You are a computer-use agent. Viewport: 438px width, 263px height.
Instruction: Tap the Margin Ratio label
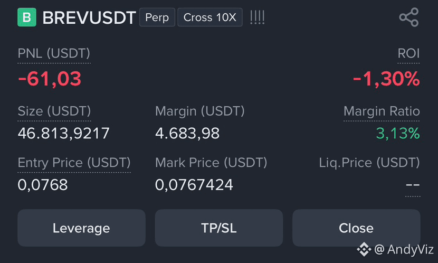coord(382,111)
